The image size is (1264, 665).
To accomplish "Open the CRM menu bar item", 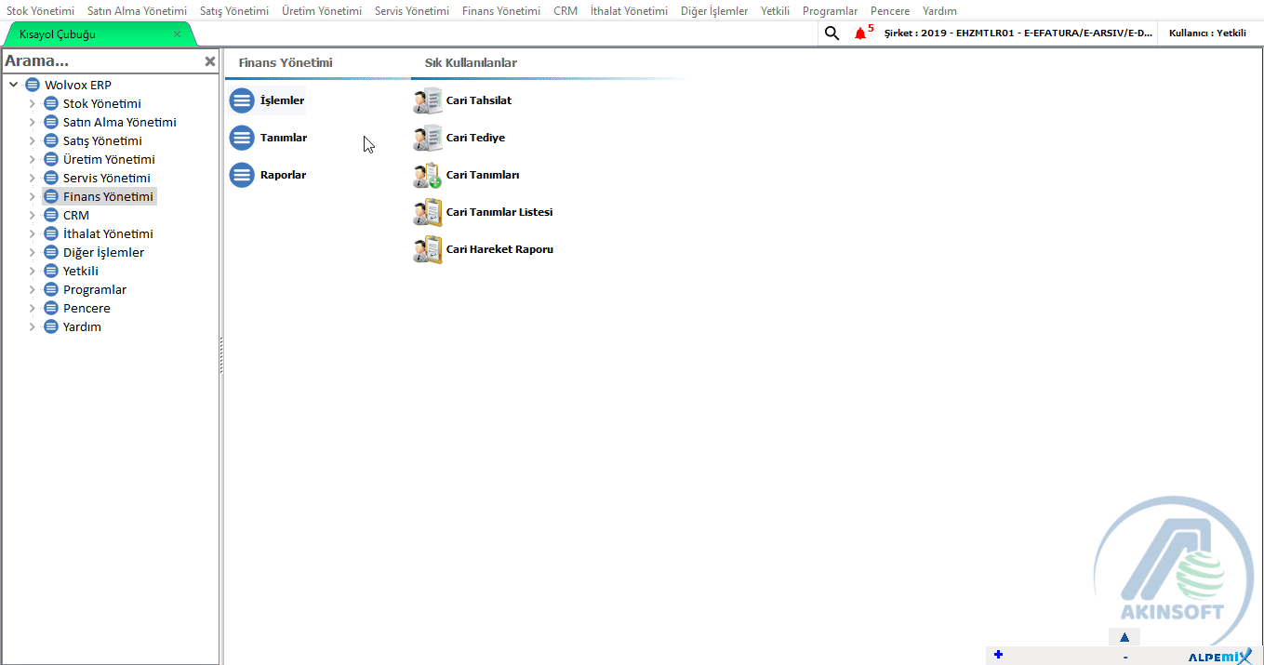I will point(565,11).
